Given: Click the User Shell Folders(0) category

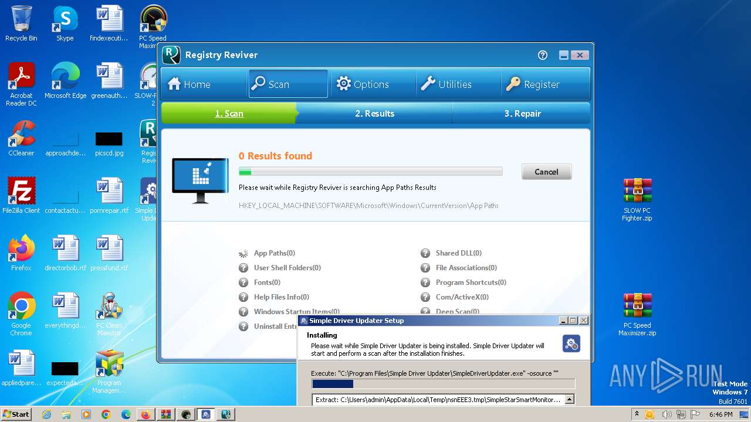Looking at the screenshot, I should 287,268.
